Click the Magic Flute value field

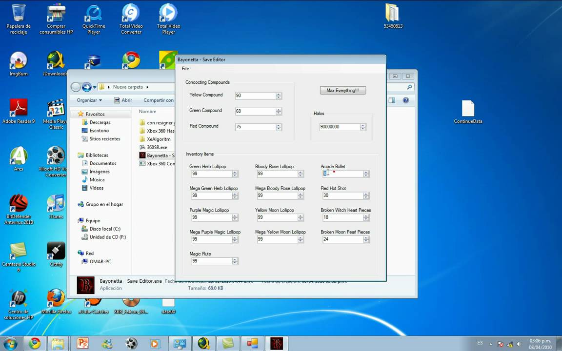pos(212,261)
